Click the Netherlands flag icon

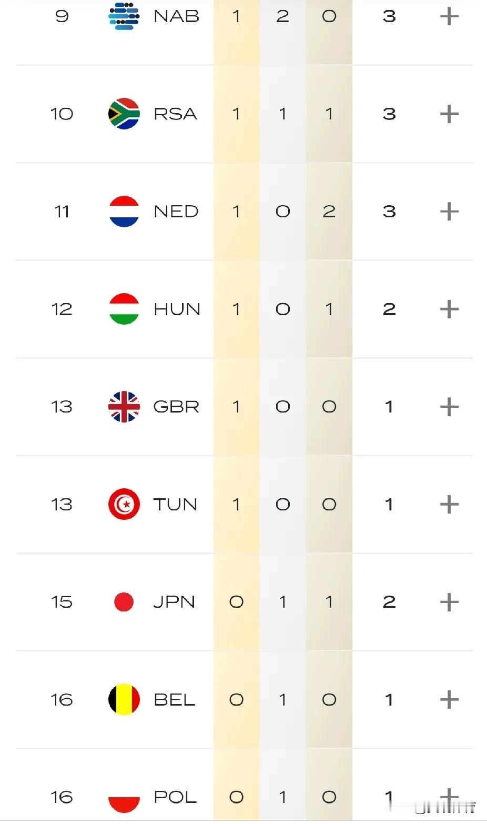tap(124, 212)
